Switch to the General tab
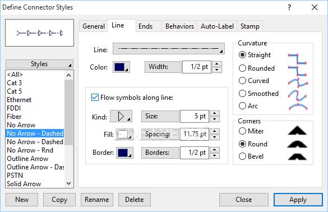This screenshot has height=212, width=328. [x=94, y=26]
